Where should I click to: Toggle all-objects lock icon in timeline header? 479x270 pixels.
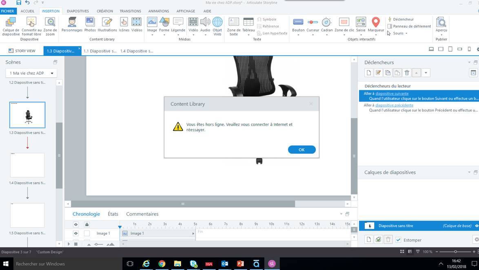[x=87, y=224]
